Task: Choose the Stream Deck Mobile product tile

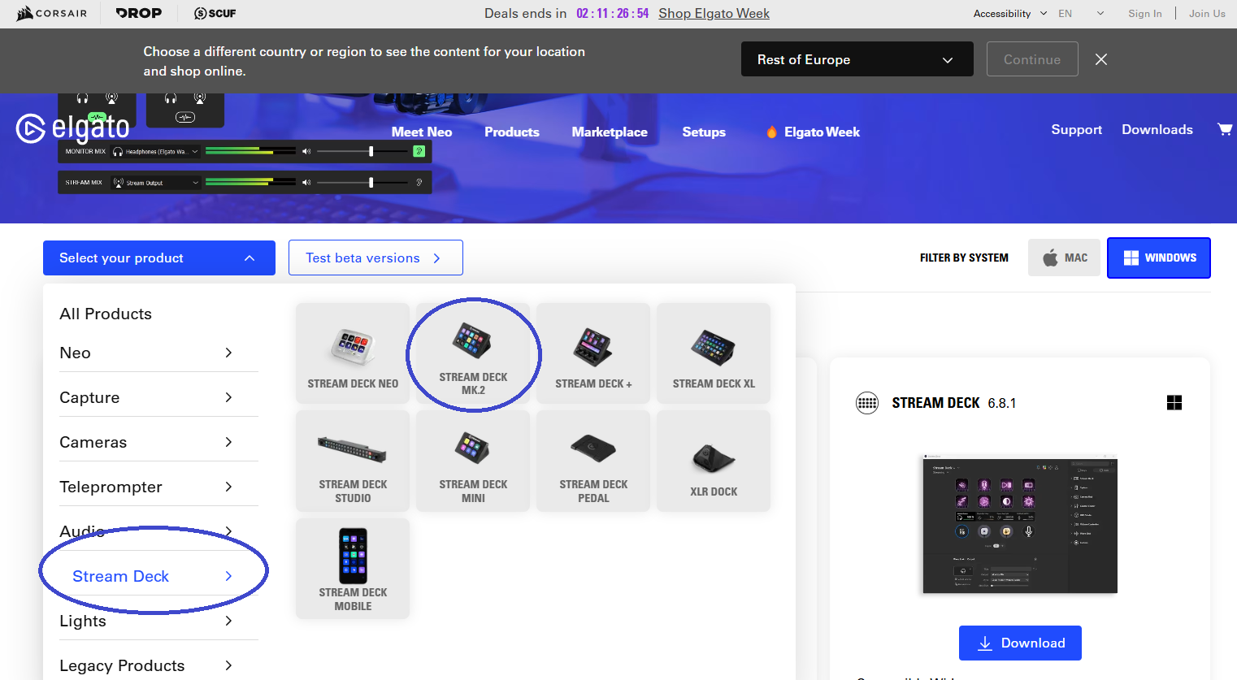Action: click(353, 569)
